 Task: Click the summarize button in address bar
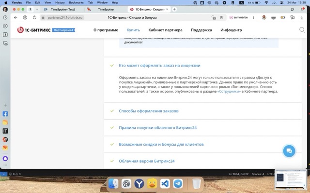(238, 17)
